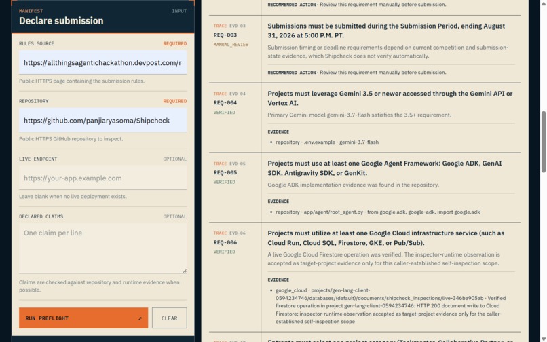Screen dimensions: 547x342
Task: Click the Clear button
Action: [x=170, y=318]
